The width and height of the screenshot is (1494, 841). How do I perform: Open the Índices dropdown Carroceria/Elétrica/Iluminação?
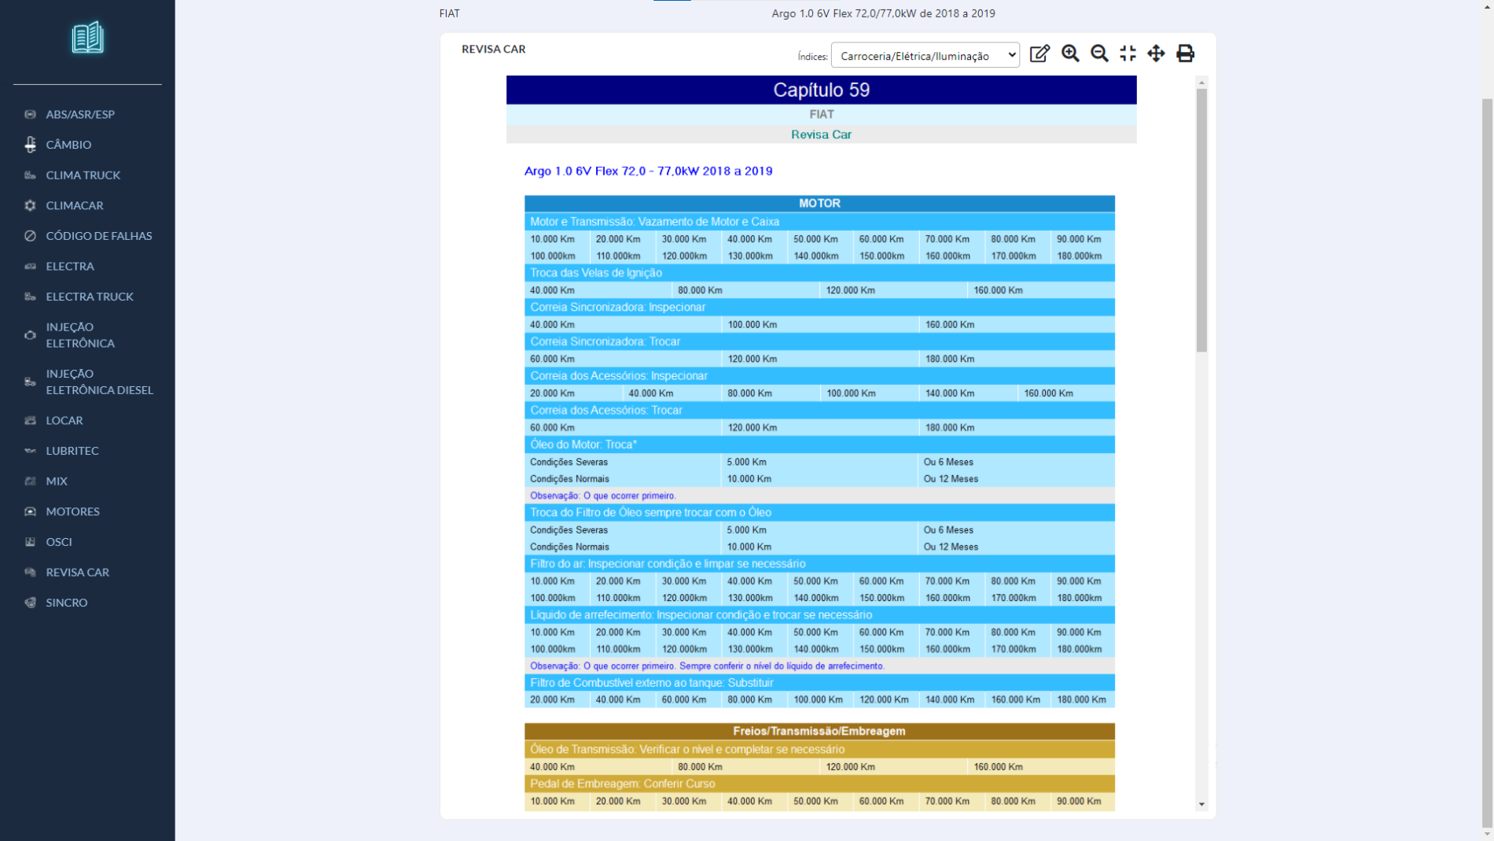click(925, 56)
